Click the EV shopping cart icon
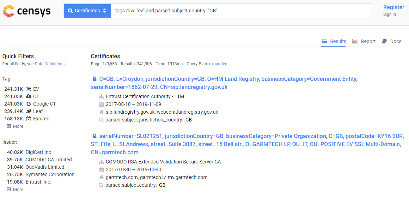The image size is (409, 197). [x=29, y=89]
